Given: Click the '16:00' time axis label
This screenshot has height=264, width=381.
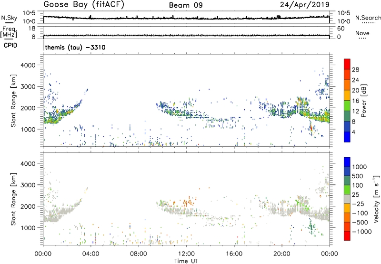Looking at the screenshot, I should [x=234, y=254].
